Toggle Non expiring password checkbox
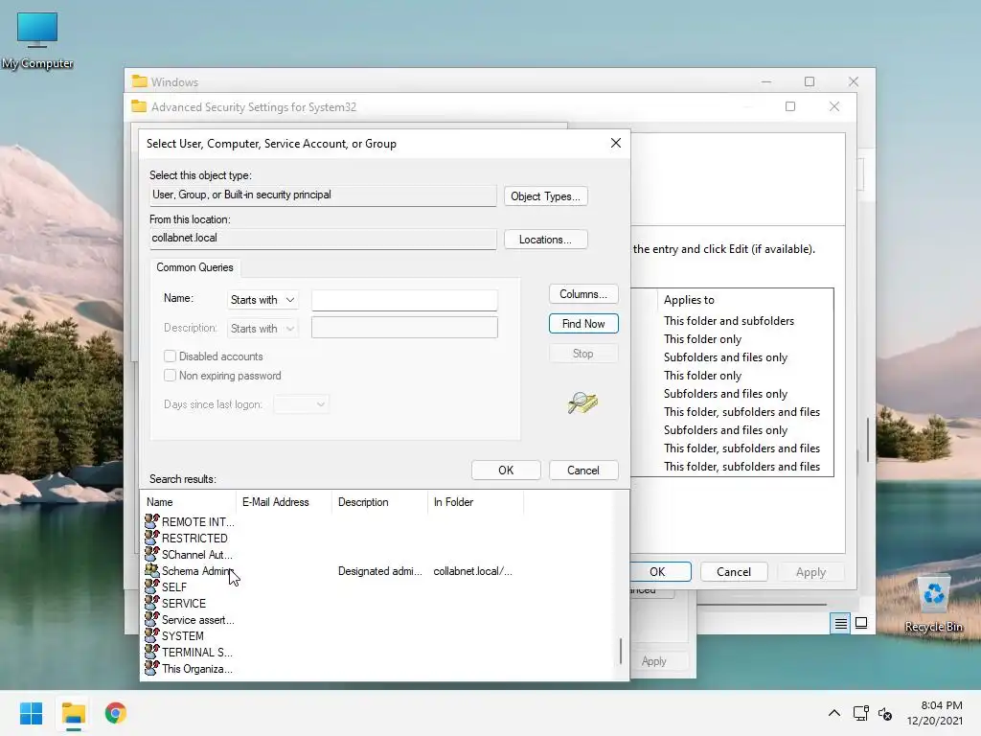Viewport: 981px width, 736px height. 170,376
